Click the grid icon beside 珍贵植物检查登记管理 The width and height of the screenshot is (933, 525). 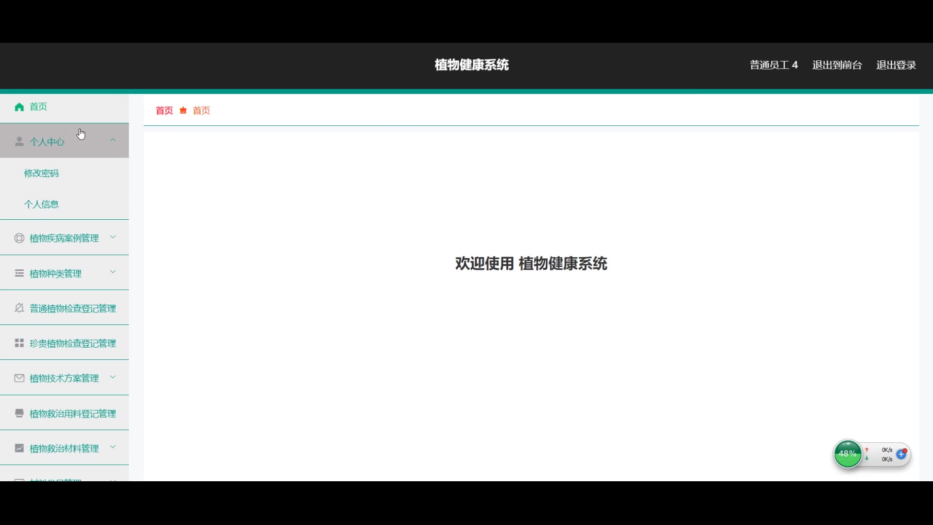(19, 343)
